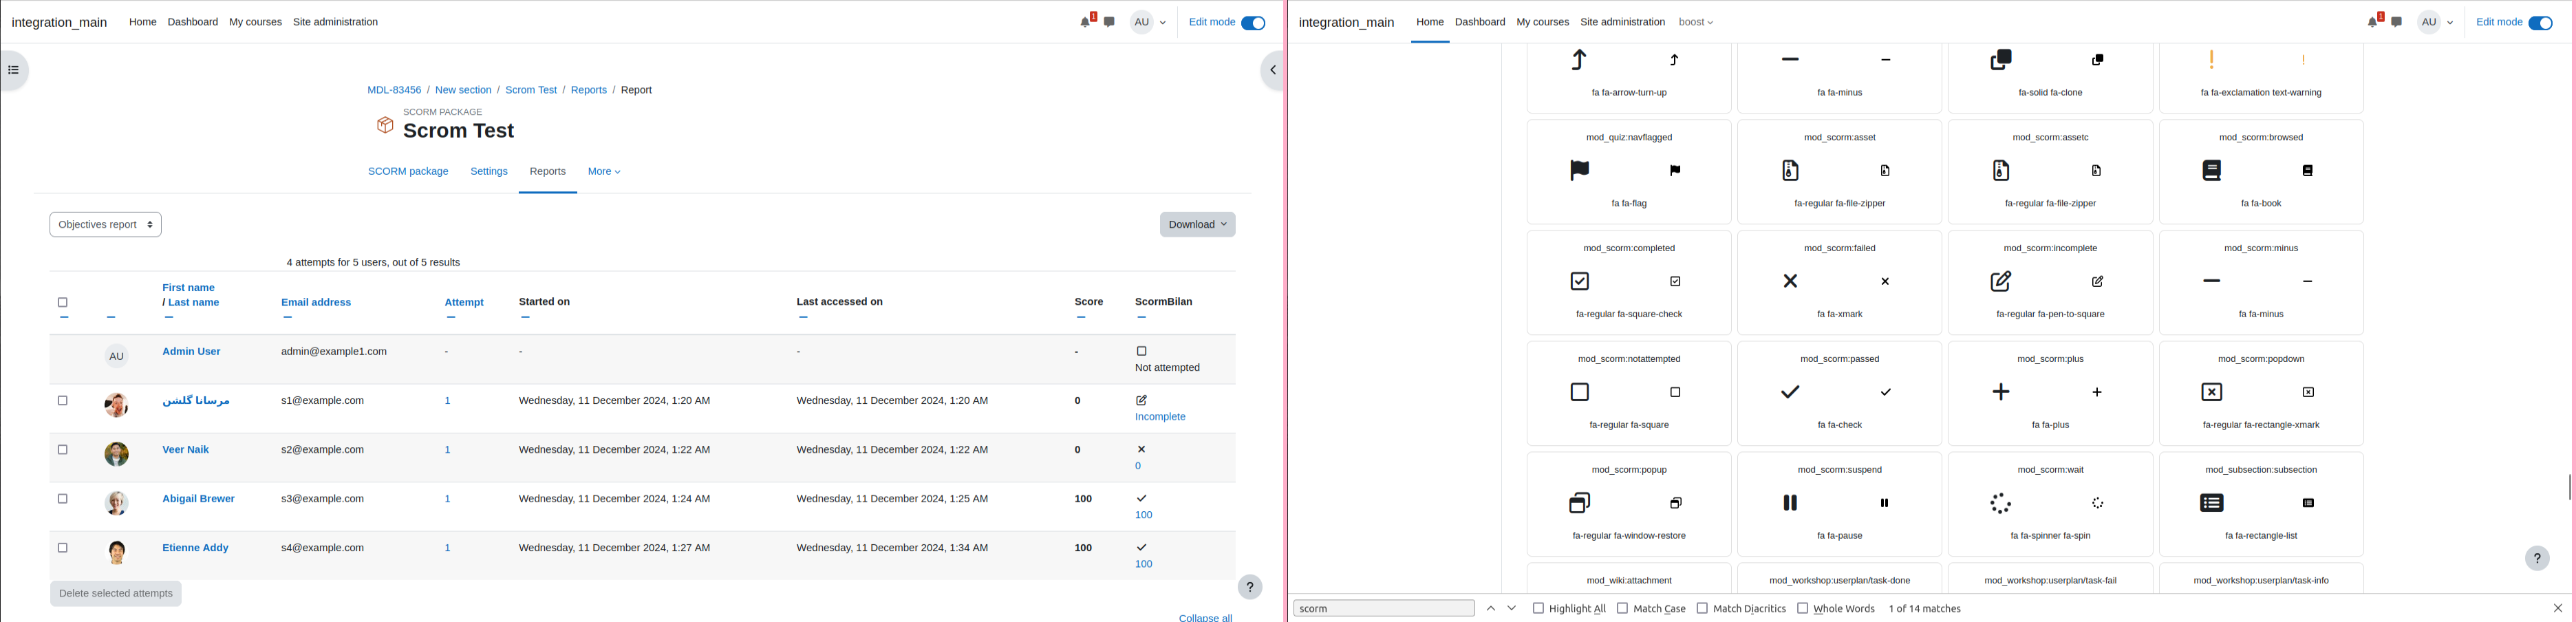This screenshot has width=2576, height=622.
Task: Select the checkbox for Abigail Brewer's attempt
Action: coord(63,499)
